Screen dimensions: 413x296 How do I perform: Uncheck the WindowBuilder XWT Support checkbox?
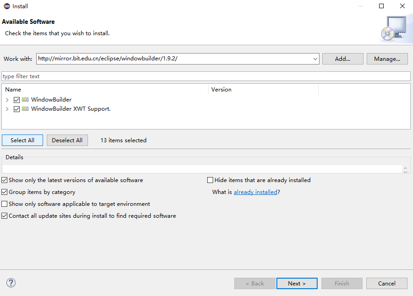(17, 109)
